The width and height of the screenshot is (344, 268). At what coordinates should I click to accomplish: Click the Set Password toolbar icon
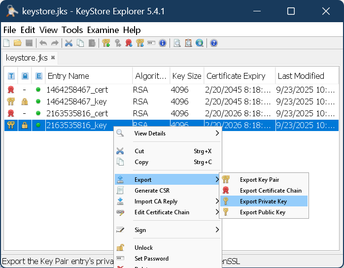click(151, 43)
